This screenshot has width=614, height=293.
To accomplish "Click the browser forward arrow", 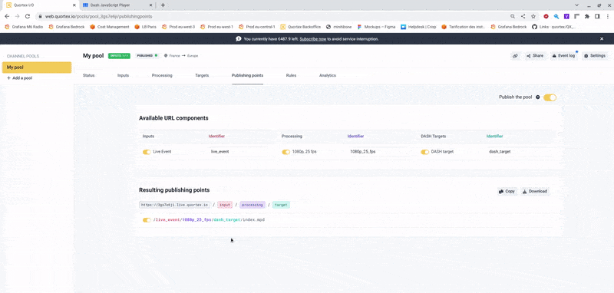I will coord(17,16).
